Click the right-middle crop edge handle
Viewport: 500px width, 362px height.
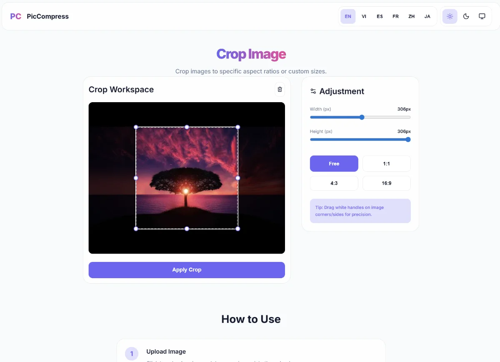coord(238,178)
